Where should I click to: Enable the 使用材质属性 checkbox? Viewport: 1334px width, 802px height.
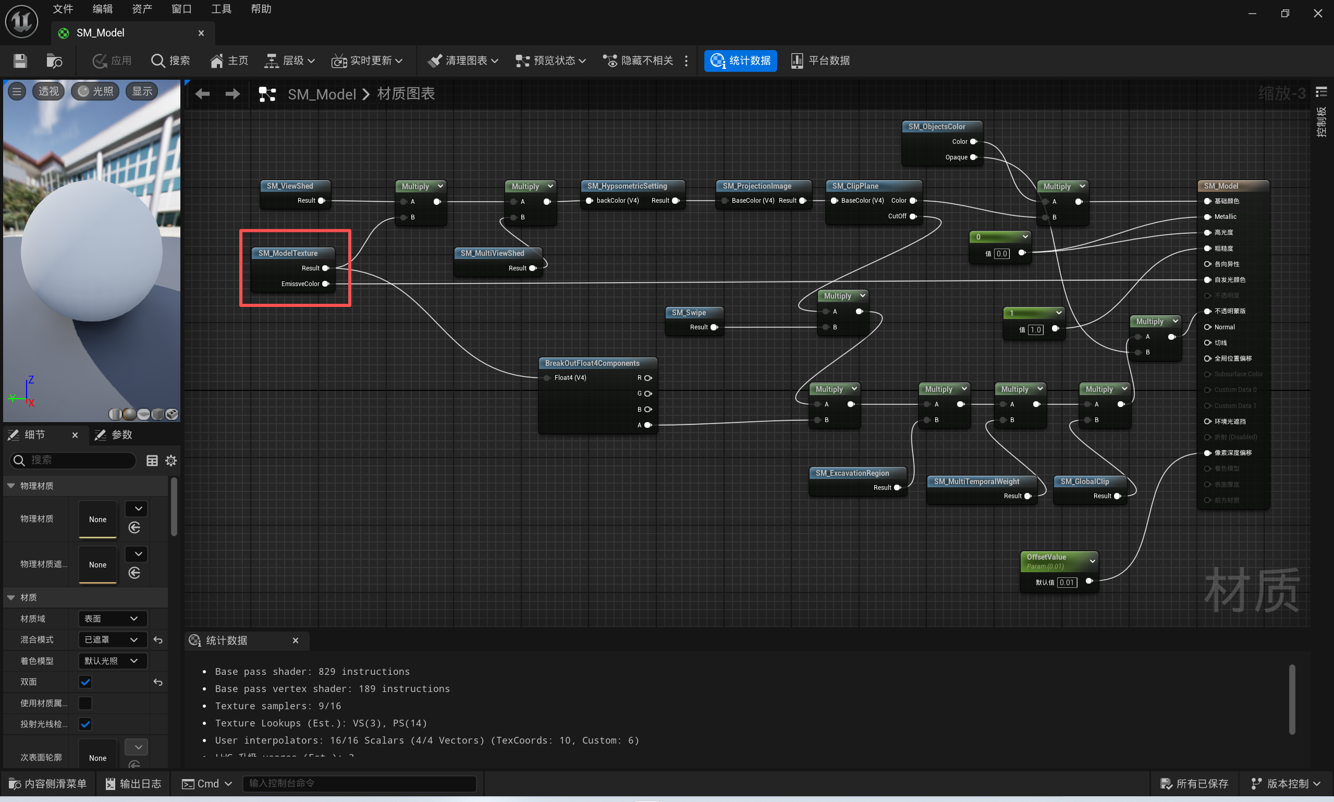click(x=85, y=703)
